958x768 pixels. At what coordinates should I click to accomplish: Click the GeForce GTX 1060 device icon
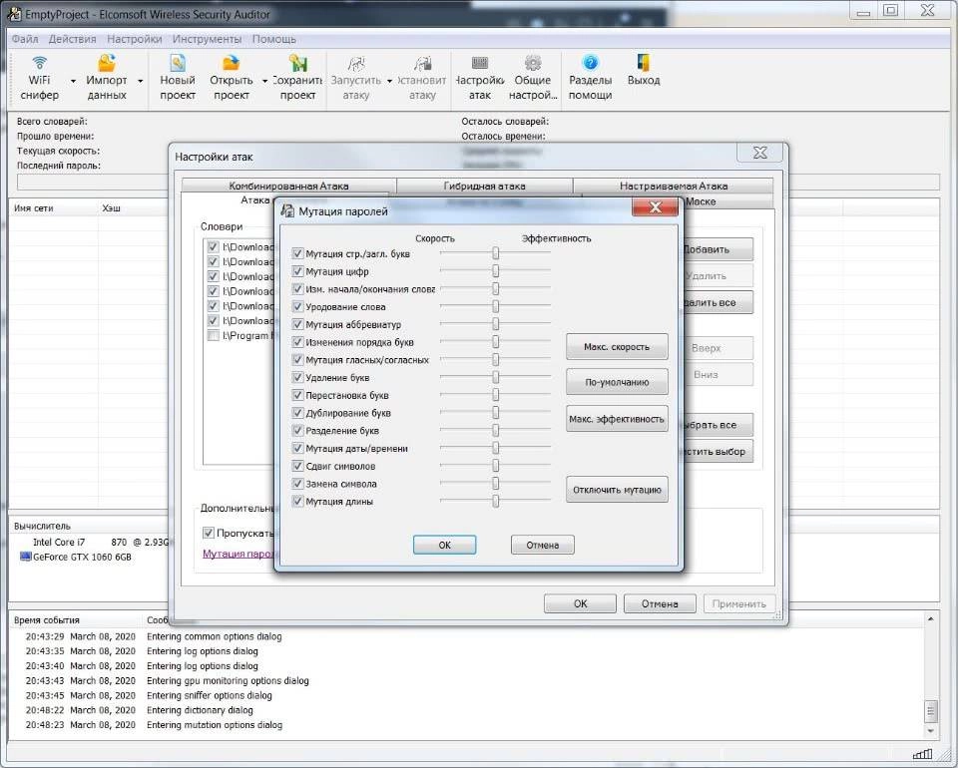point(25,557)
